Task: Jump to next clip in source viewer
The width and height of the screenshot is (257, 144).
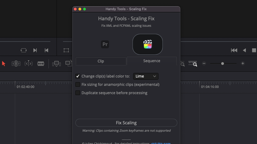Action: tap(35, 50)
